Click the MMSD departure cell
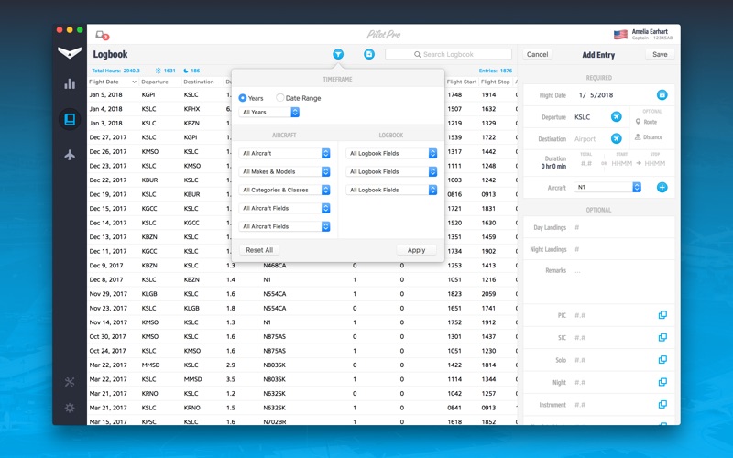733x458 pixels. (x=150, y=365)
